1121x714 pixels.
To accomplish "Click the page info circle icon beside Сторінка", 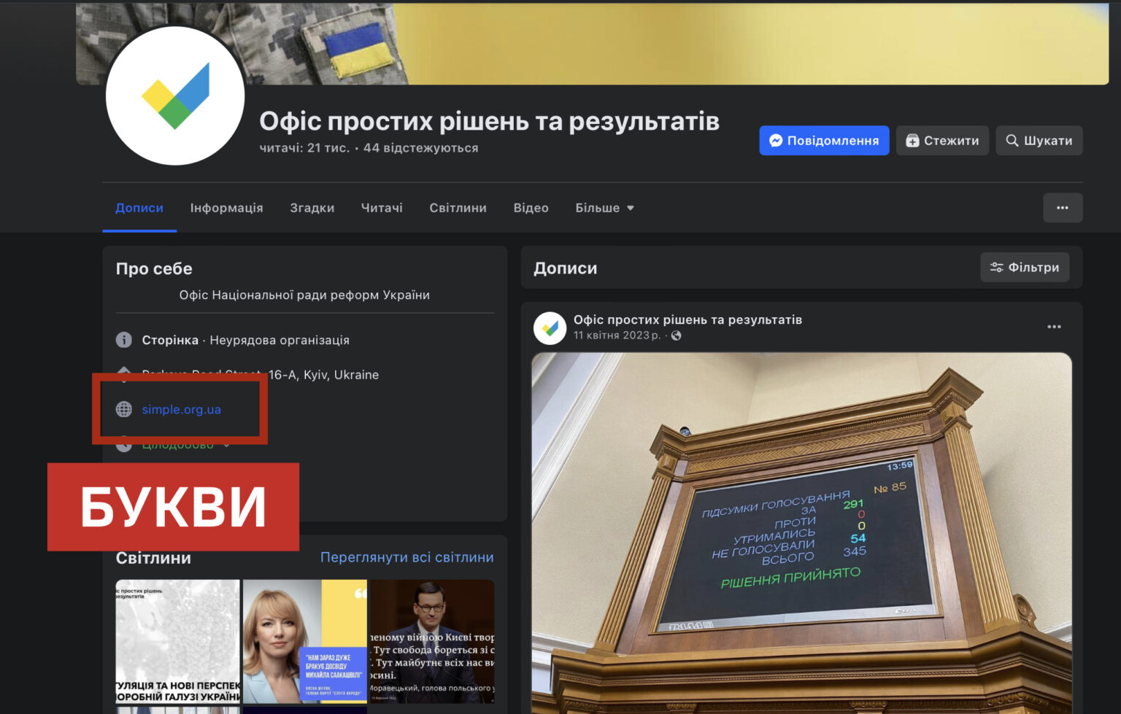I will click(x=124, y=340).
